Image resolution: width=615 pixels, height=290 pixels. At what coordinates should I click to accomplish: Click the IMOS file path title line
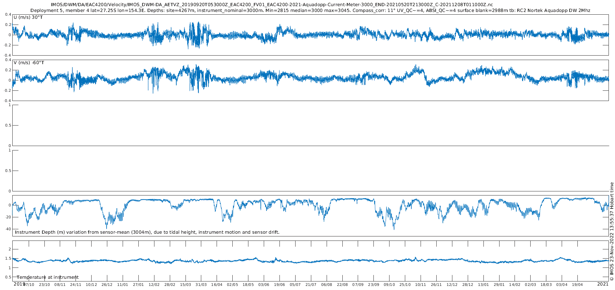(272, 5)
